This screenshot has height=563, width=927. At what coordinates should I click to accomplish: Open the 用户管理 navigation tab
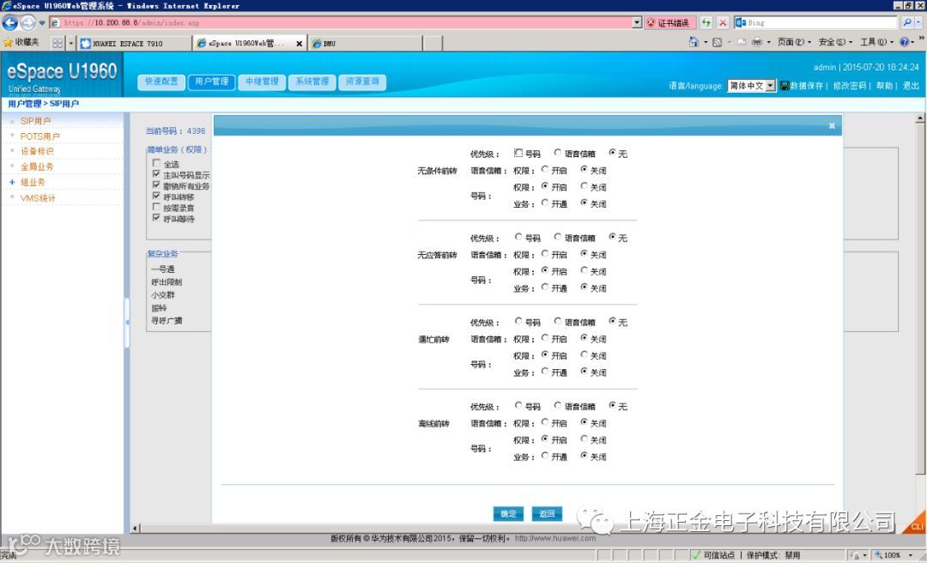pyautogui.click(x=212, y=82)
